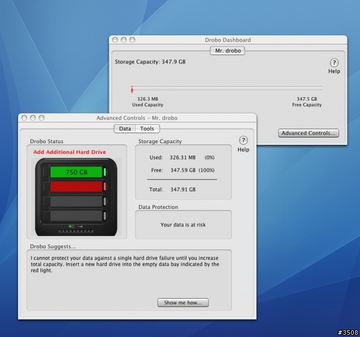360x337 pixels.
Task: Click the capacity usage bar in Dashboard
Action: 227,89
